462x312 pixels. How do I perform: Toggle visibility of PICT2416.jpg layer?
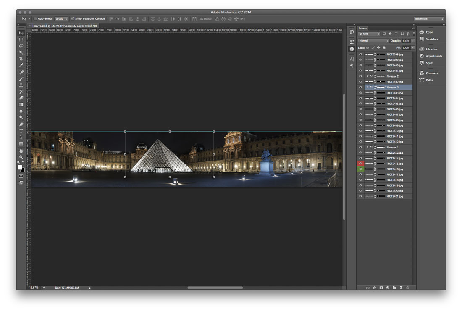pos(360,169)
